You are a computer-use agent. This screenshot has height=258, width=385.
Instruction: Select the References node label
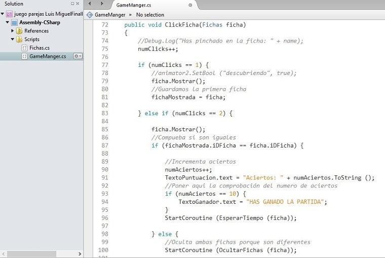click(x=36, y=31)
